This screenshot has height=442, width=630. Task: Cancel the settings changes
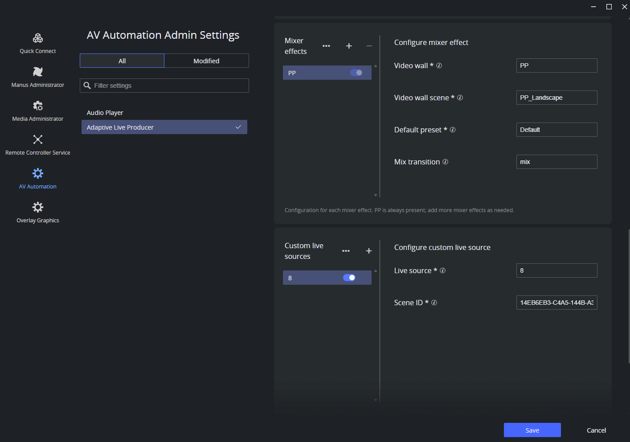click(x=596, y=430)
